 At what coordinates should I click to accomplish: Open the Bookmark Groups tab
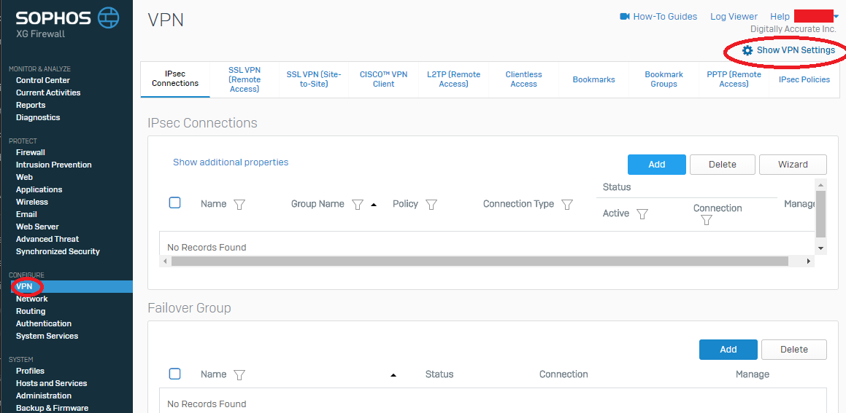click(664, 79)
